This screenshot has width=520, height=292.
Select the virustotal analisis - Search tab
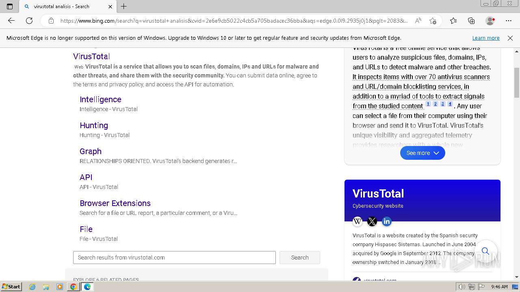pos(68,6)
